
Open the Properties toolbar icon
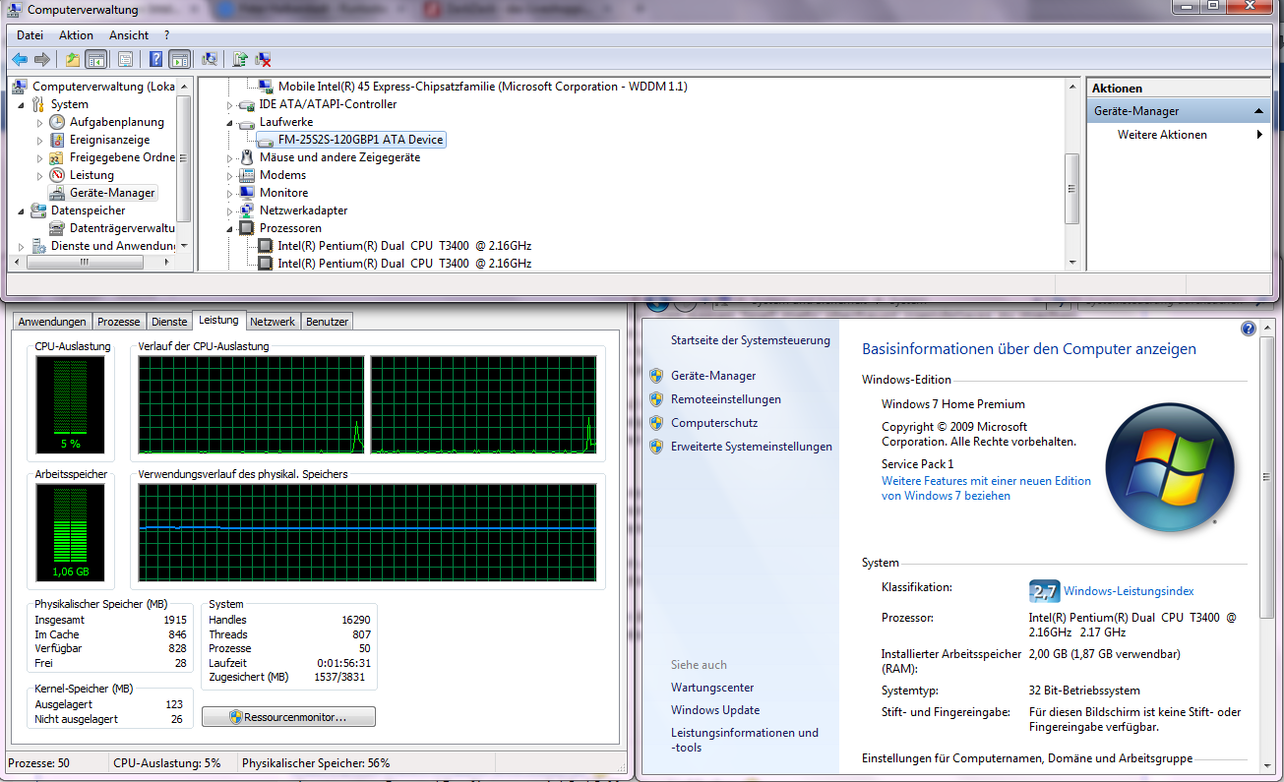(x=125, y=59)
